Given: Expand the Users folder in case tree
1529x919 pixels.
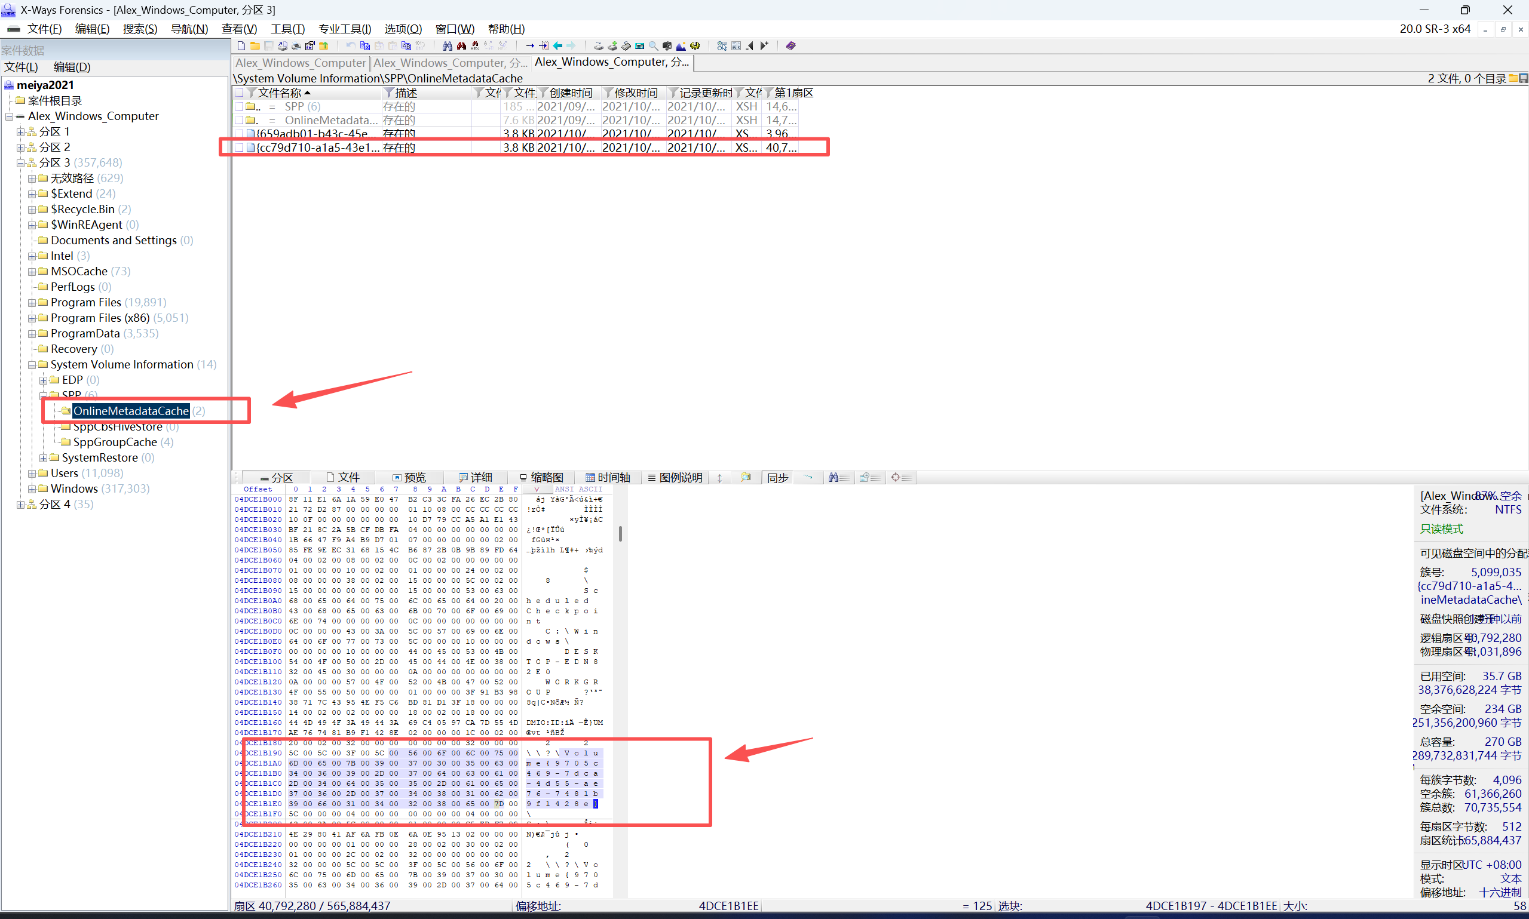Looking at the screenshot, I should (x=32, y=472).
